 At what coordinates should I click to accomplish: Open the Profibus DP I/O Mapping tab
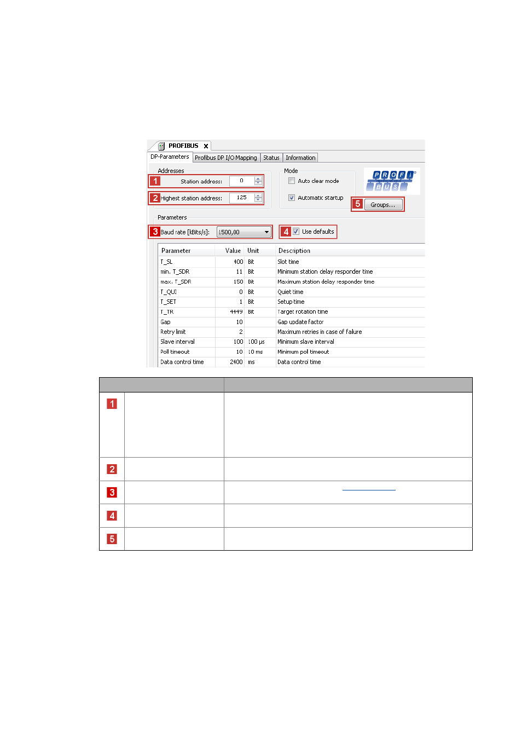click(226, 158)
